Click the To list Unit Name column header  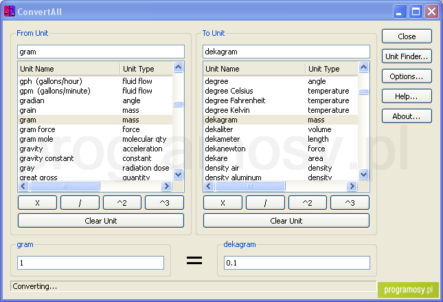point(254,69)
